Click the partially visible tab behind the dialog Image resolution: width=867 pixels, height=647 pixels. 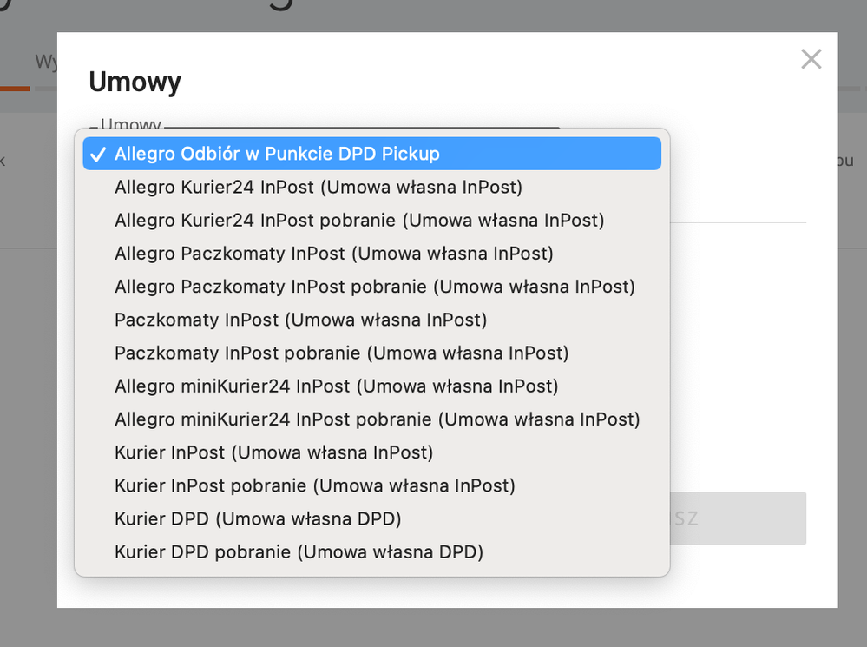coord(45,62)
